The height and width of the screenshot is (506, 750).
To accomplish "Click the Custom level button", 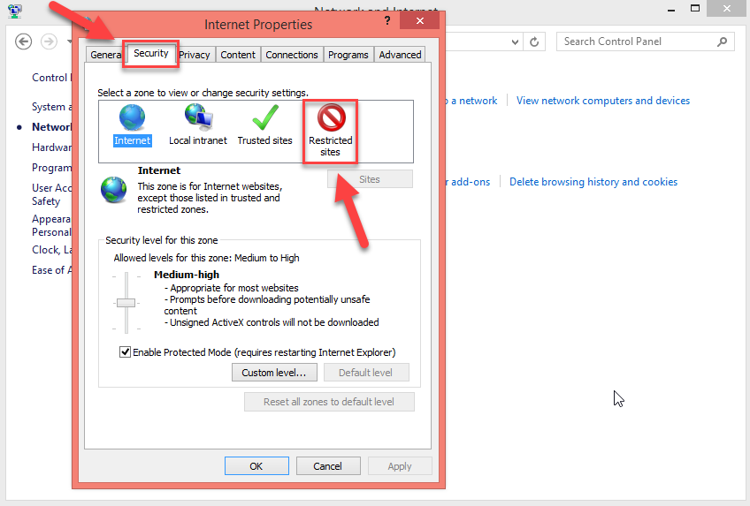I will [273, 373].
